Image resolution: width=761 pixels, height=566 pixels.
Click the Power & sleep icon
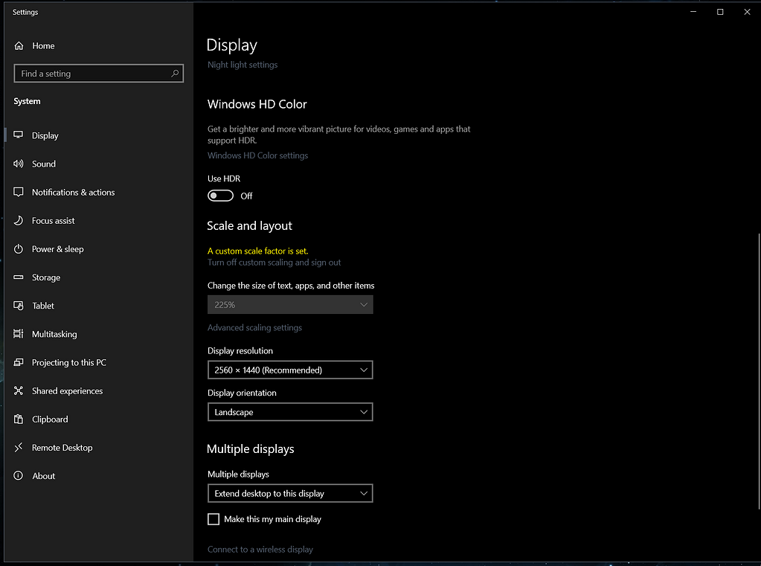tap(19, 248)
